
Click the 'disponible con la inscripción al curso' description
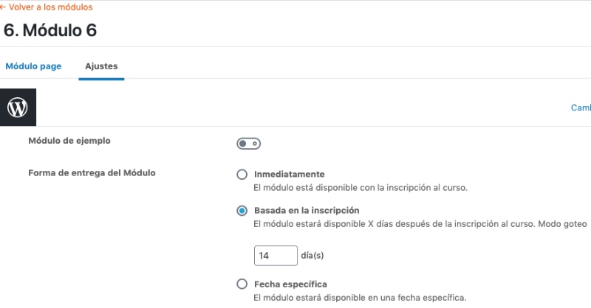tap(361, 188)
